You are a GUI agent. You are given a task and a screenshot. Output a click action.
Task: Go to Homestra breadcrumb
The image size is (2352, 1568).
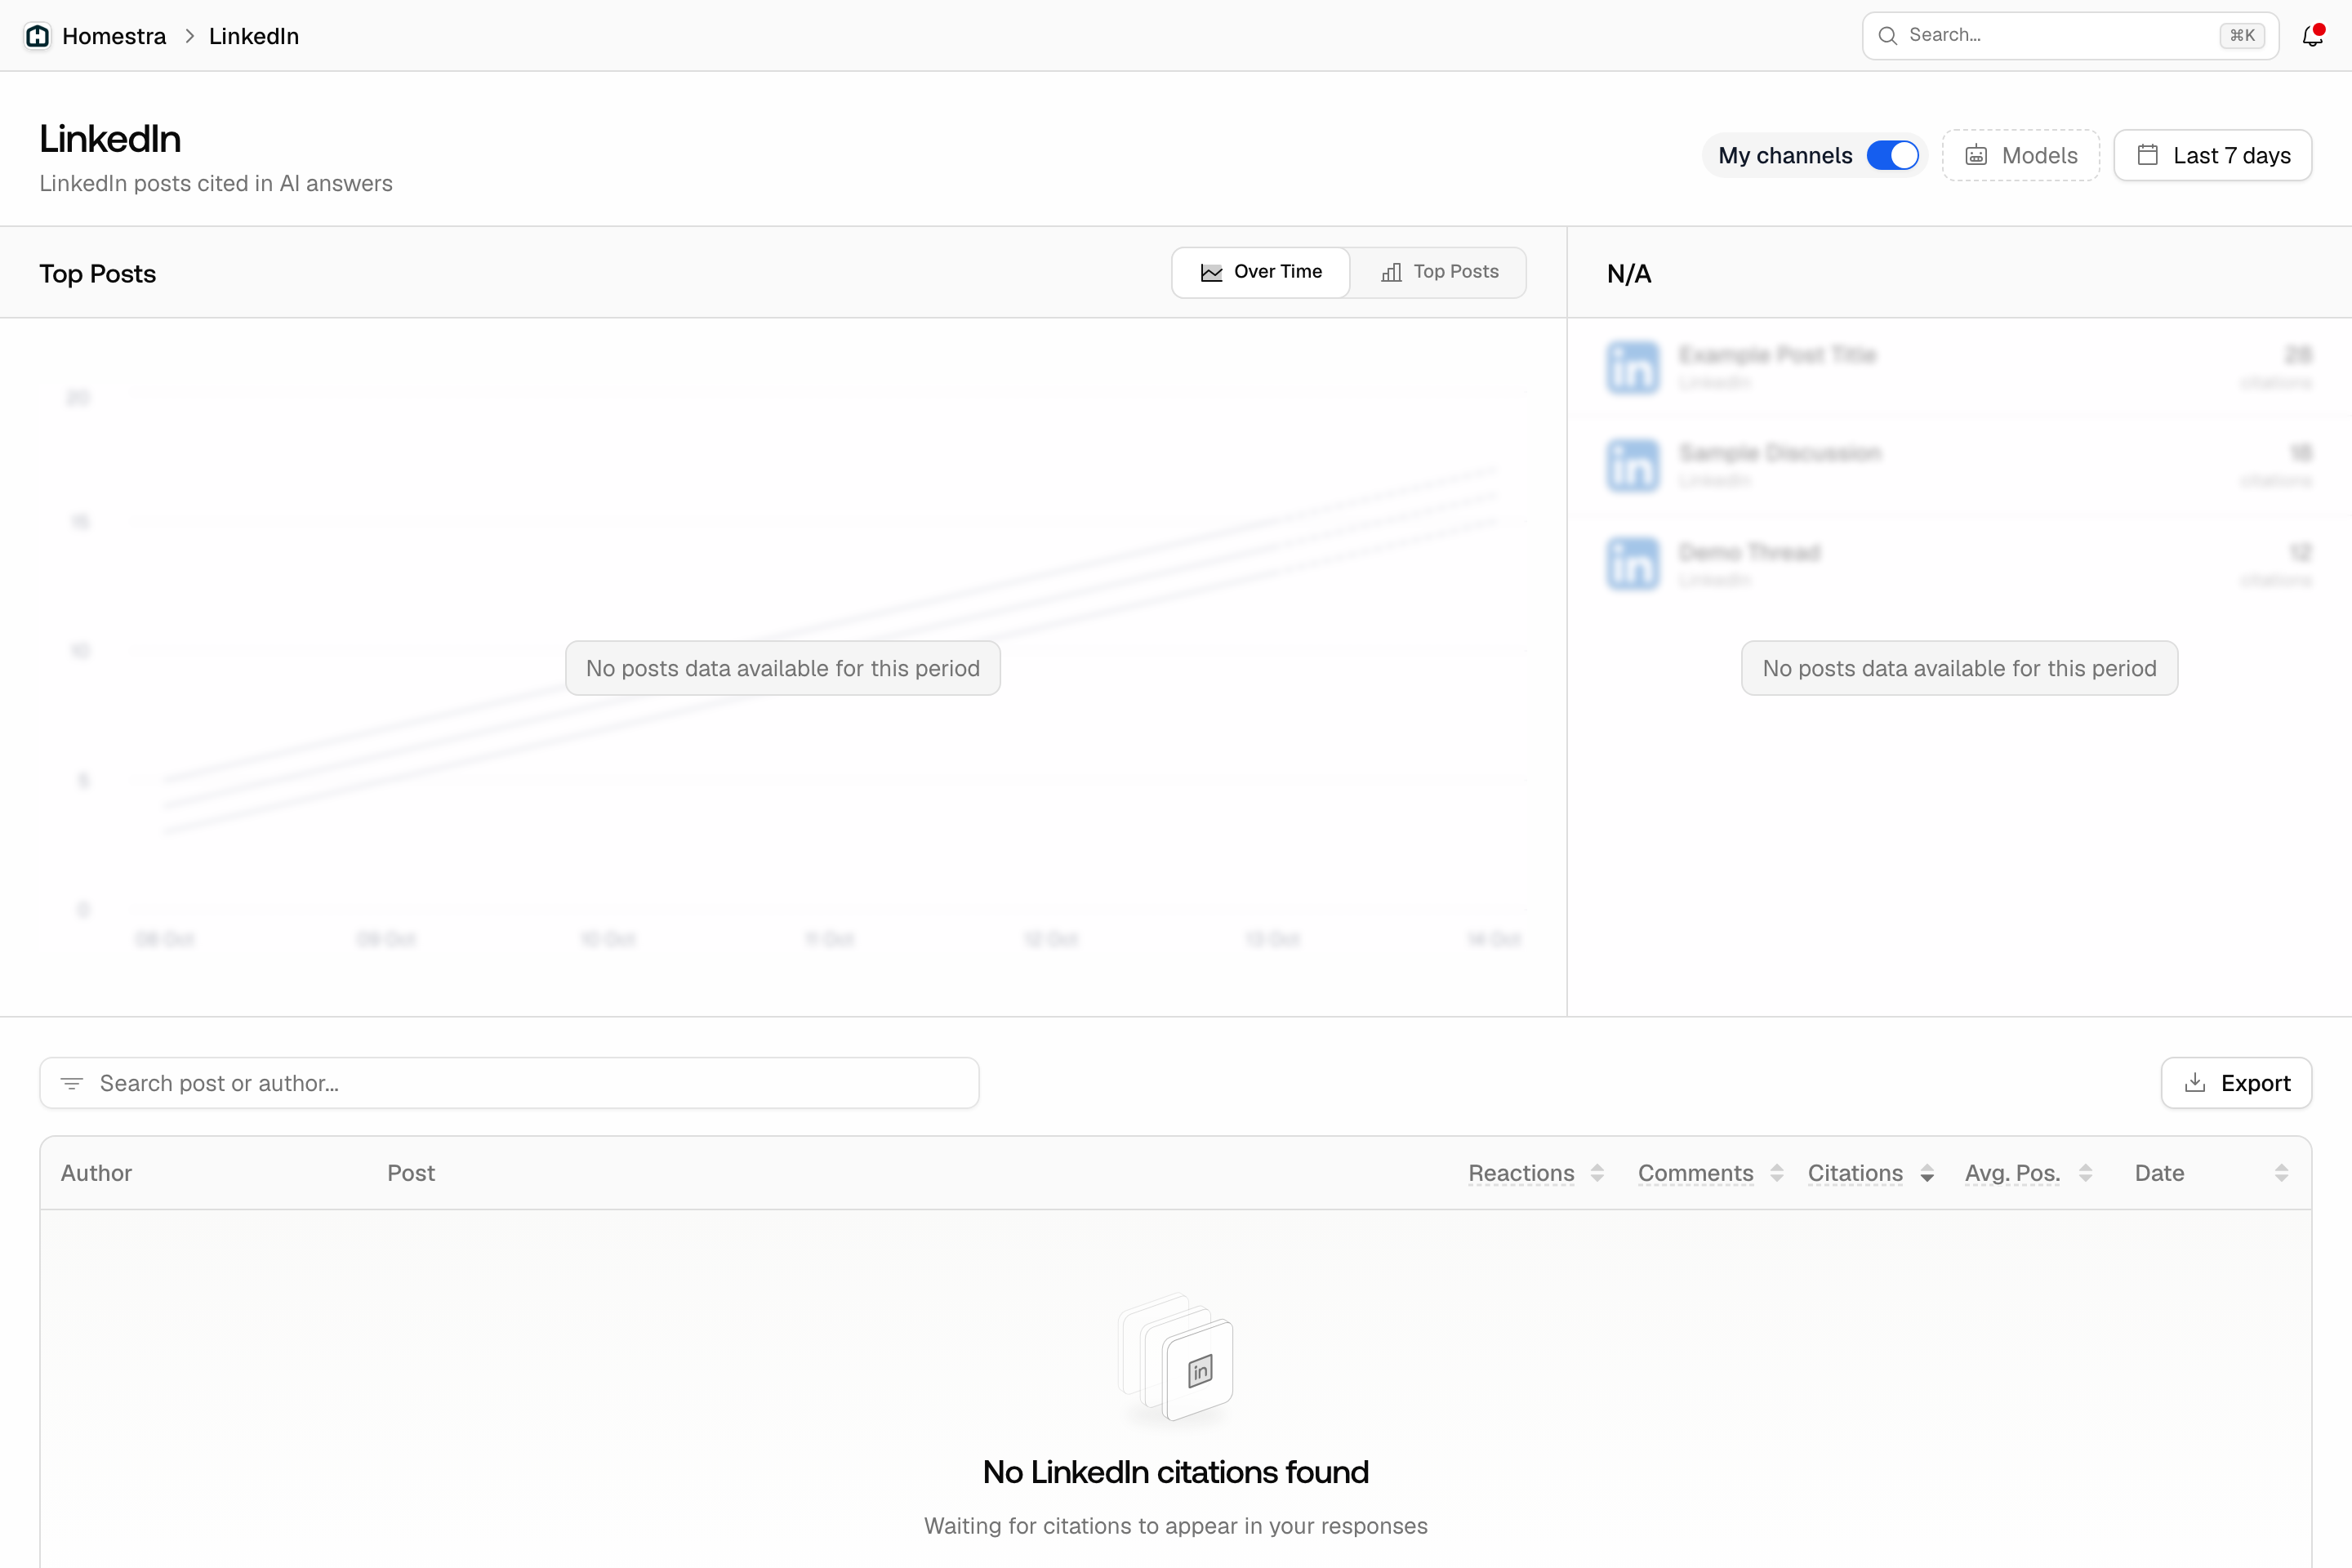114,36
